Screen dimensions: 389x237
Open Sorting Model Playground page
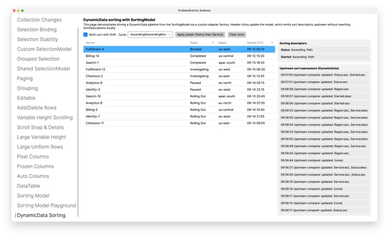point(46,206)
